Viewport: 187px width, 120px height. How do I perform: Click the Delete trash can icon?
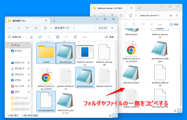[x=75, y=37]
